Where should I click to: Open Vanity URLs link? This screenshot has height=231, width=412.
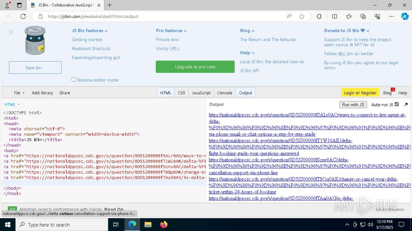click(168, 48)
